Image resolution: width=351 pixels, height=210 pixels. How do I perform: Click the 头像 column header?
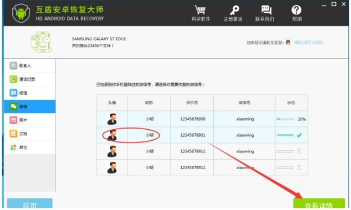click(x=112, y=103)
